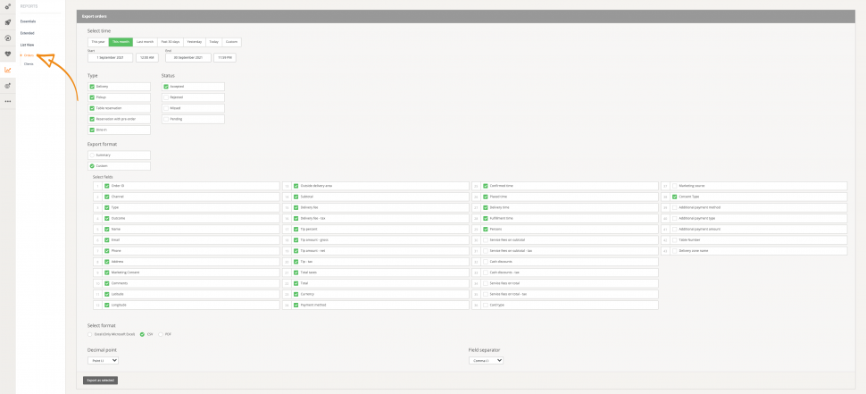Choose the PDF format radio button
This screenshot has height=394, width=866.
[x=159, y=334]
